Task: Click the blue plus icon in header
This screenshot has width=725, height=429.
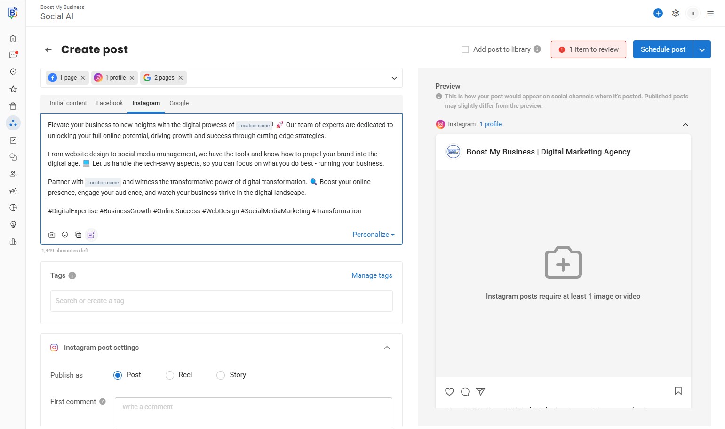Action: (x=658, y=13)
